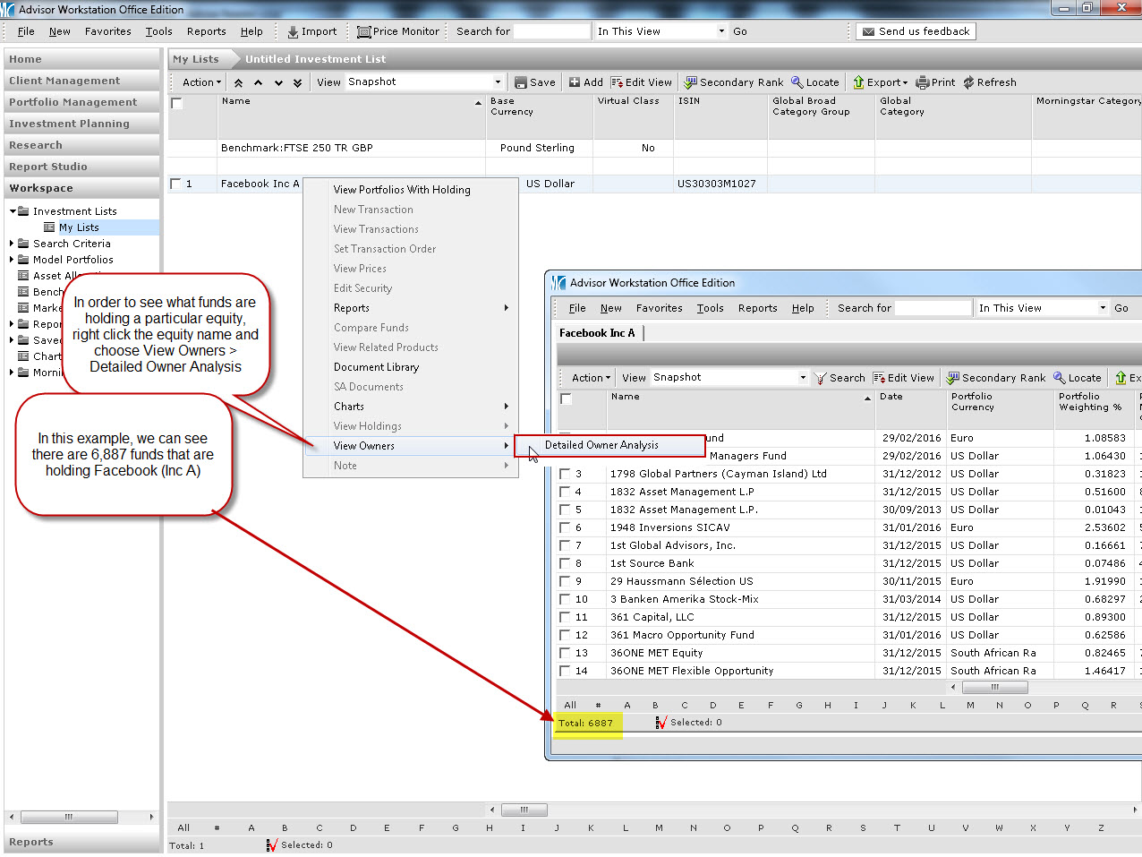Image resolution: width=1142 pixels, height=857 pixels.
Task: Tick the checkbox for Facebook Inc A
Action: click(x=175, y=184)
